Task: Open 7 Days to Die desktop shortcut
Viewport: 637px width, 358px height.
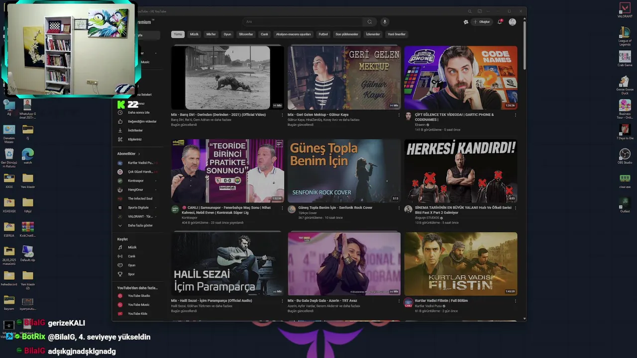Action: [625, 132]
